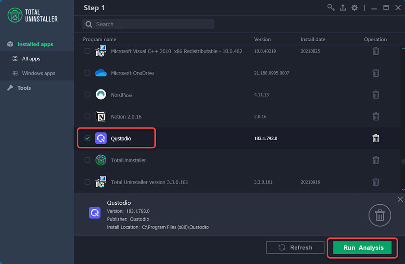Click the trash icon in Qustodio row
The width and height of the screenshot is (405, 264).
pyautogui.click(x=376, y=138)
